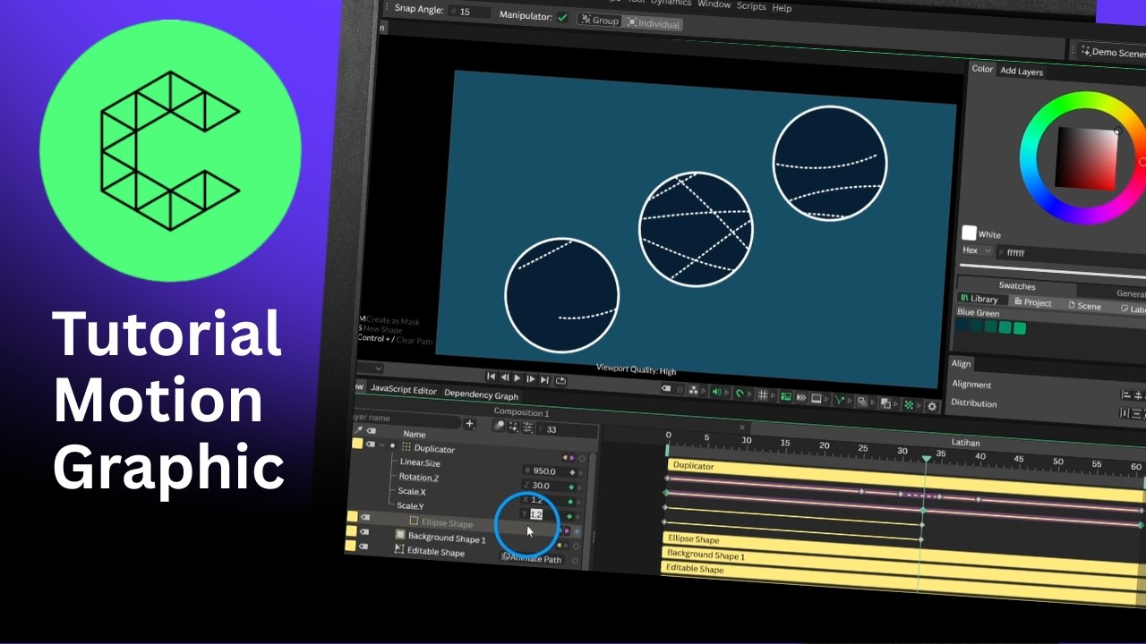Toggle the loop playback icon
The height and width of the screenshot is (644, 1146).
pos(560,380)
